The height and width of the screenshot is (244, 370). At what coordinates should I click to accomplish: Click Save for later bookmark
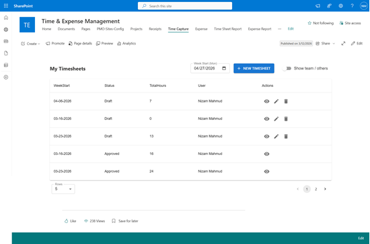click(125, 221)
